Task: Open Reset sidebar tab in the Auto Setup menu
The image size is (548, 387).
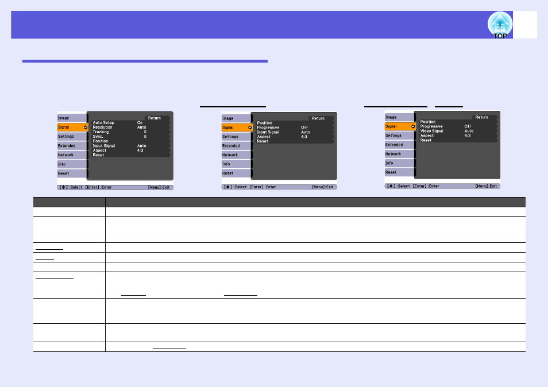Action: click(72, 173)
